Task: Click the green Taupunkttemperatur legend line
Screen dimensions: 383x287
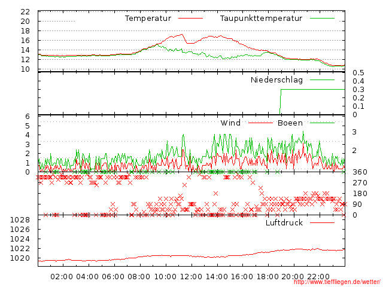Action: click(x=322, y=19)
